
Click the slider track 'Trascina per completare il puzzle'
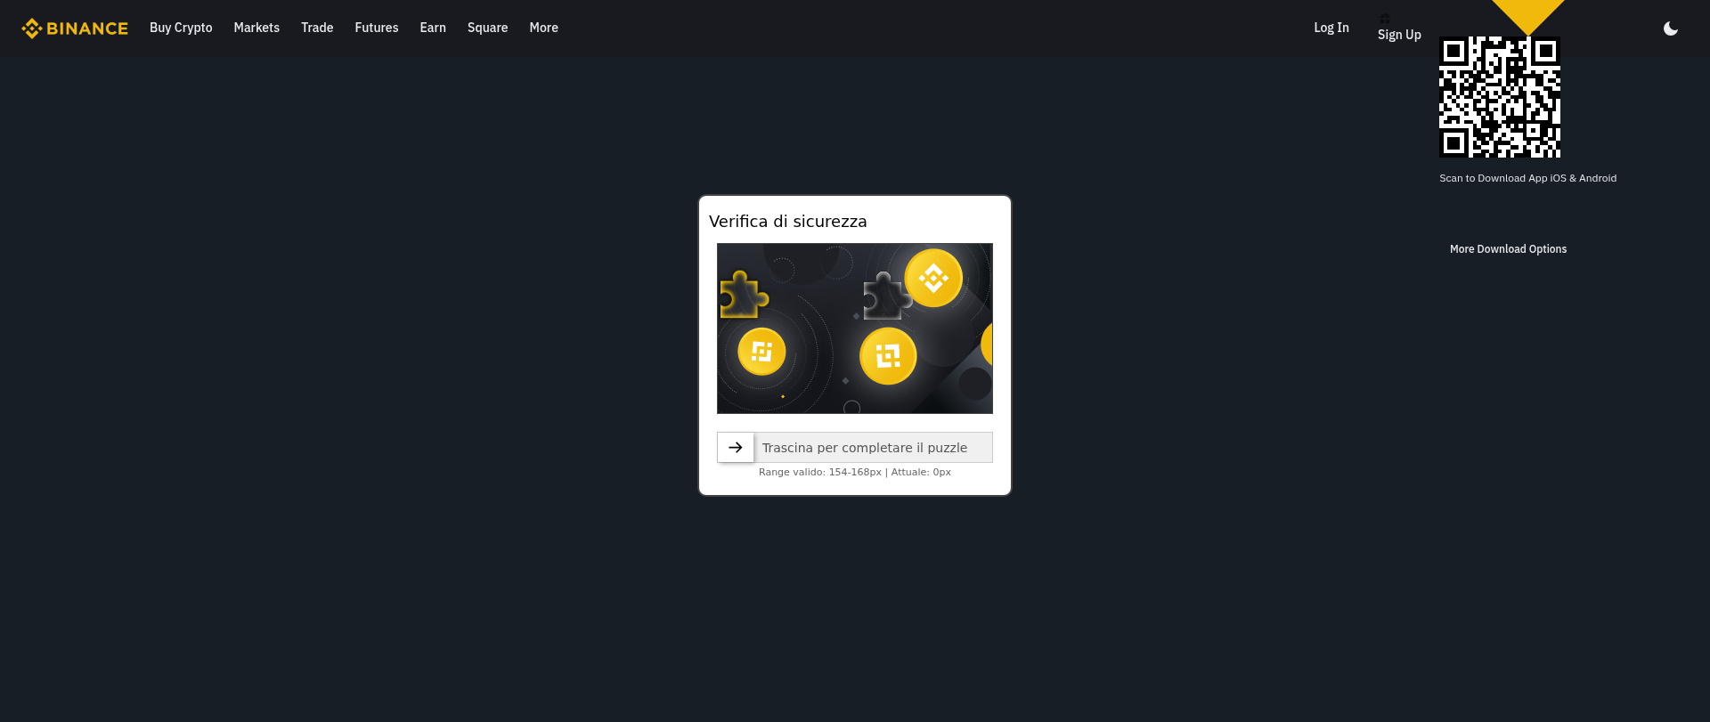(855, 448)
